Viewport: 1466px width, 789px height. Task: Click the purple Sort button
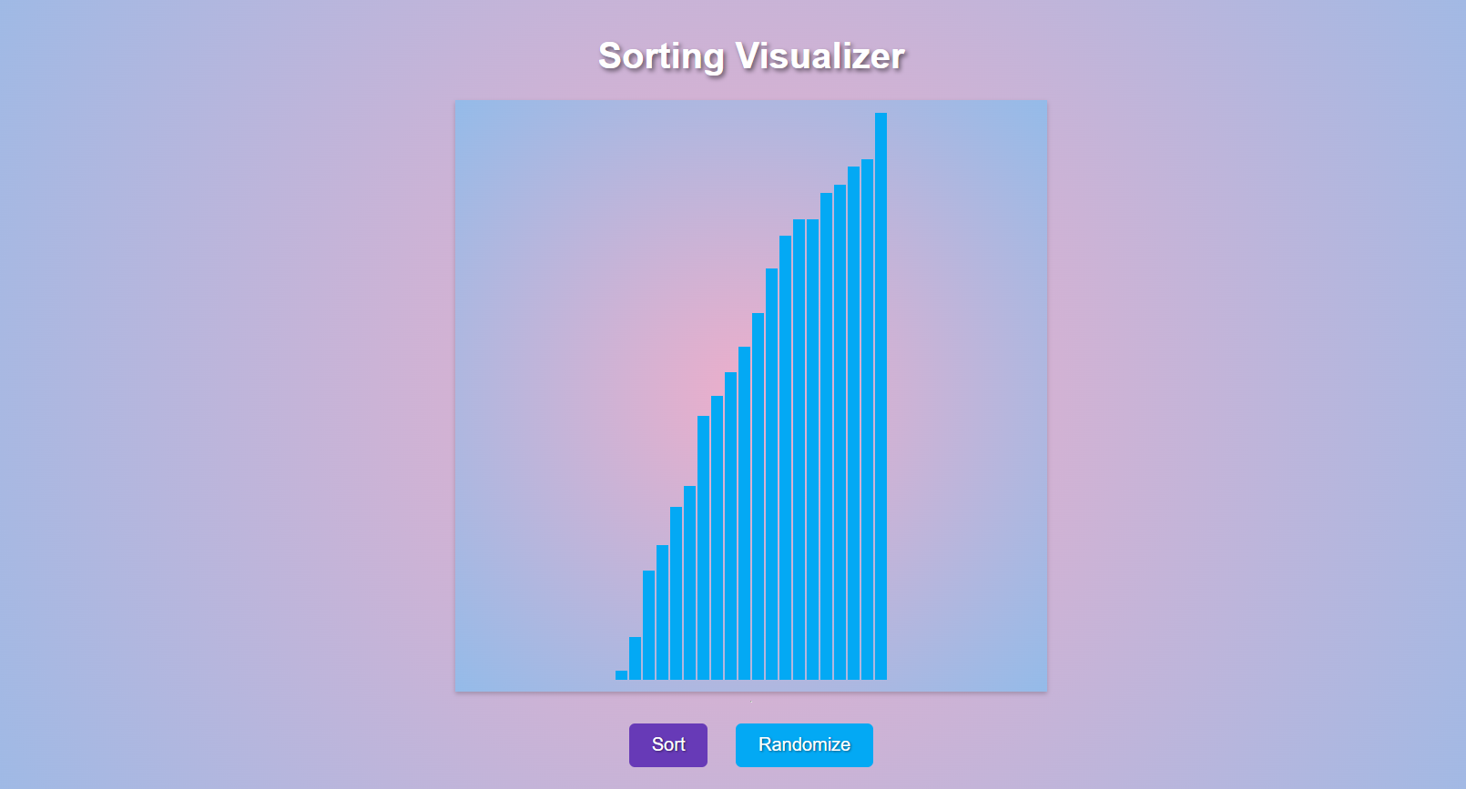tap(667, 744)
